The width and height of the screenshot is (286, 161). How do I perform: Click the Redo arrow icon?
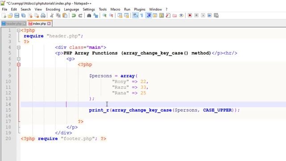pos(80,16)
